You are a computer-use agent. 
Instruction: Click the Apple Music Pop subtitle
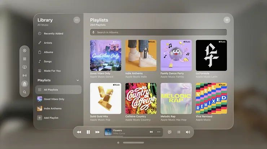tap(100, 120)
